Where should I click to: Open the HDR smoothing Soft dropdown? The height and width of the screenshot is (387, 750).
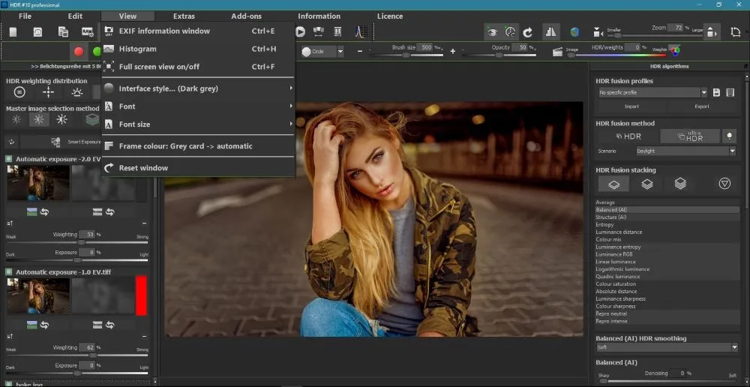point(667,347)
